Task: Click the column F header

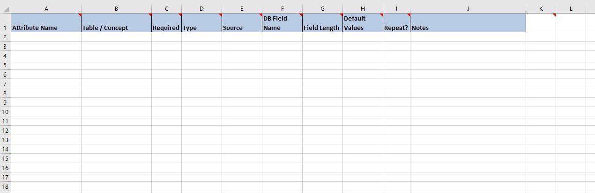Action: pos(282,9)
